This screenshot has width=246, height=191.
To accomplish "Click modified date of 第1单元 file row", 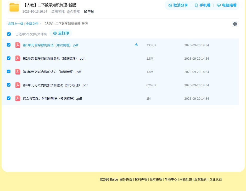I will pos(197,45).
